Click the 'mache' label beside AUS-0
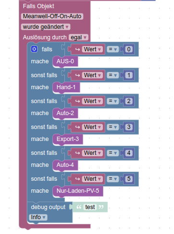Image resolution: width=174 pixels, height=234 pixels. 40,61
